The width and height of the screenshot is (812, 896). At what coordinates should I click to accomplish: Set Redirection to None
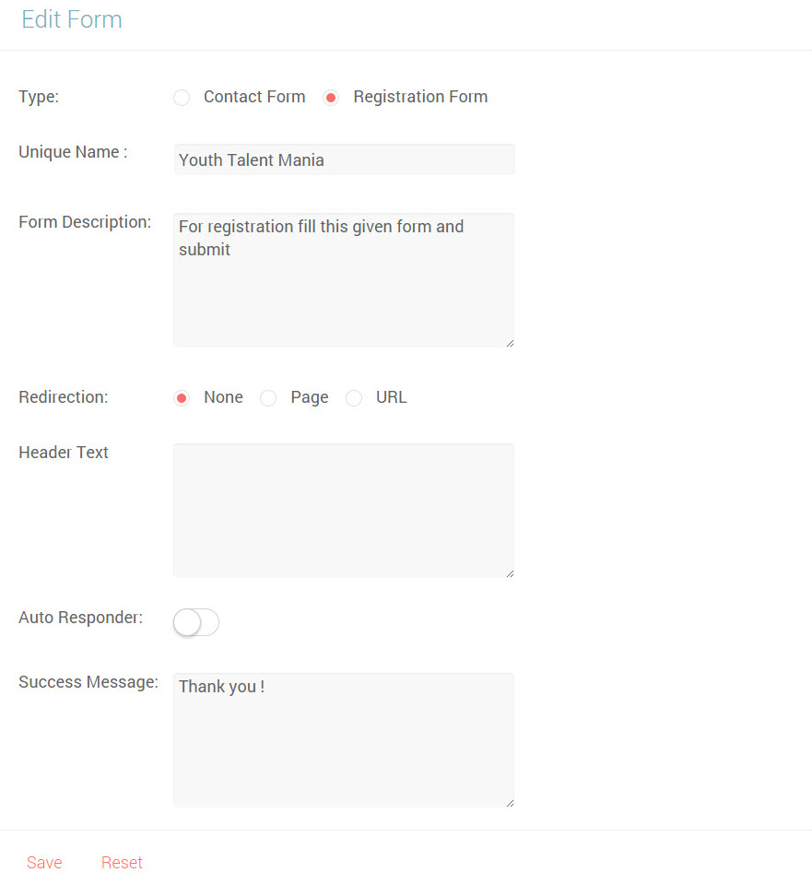tap(182, 398)
